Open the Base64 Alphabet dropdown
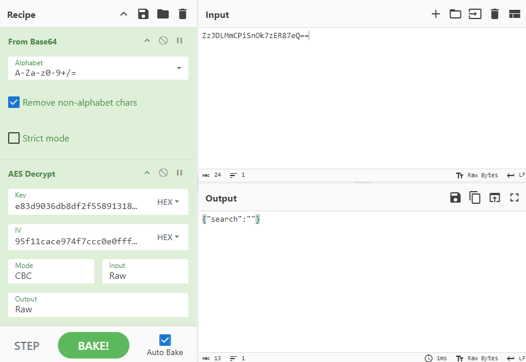The height and width of the screenshot is (362, 526). tap(98, 68)
